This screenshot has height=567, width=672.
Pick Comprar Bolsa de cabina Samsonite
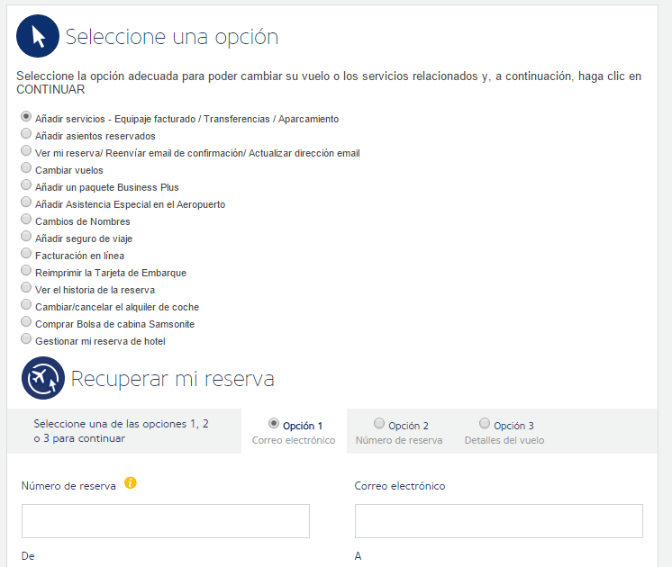(26, 321)
